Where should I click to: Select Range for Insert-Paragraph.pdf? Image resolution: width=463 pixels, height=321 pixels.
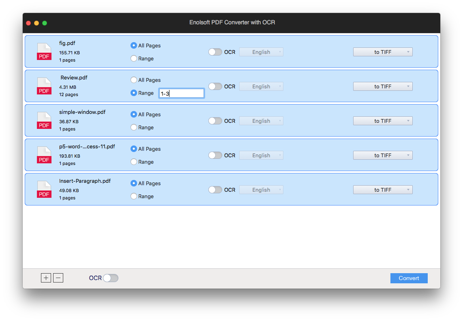(x=134, y=197)
